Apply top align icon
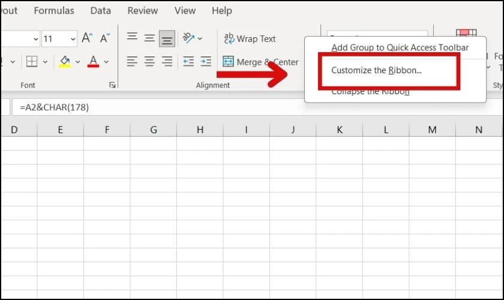This screenshot has height=300, width=504. [132, 37]
